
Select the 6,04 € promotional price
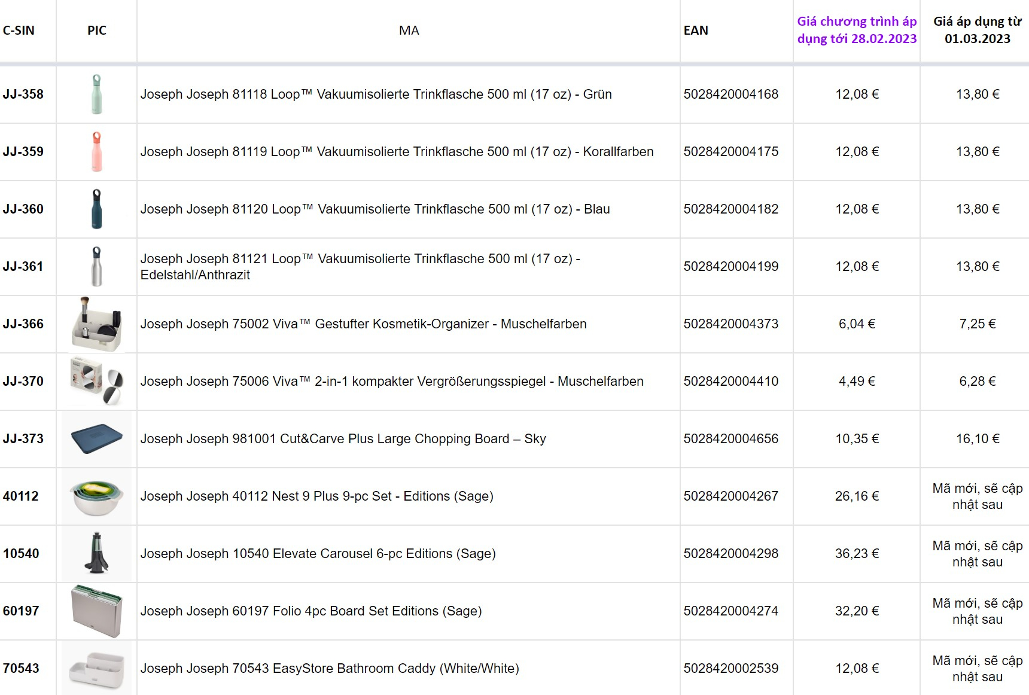(857, 324)
